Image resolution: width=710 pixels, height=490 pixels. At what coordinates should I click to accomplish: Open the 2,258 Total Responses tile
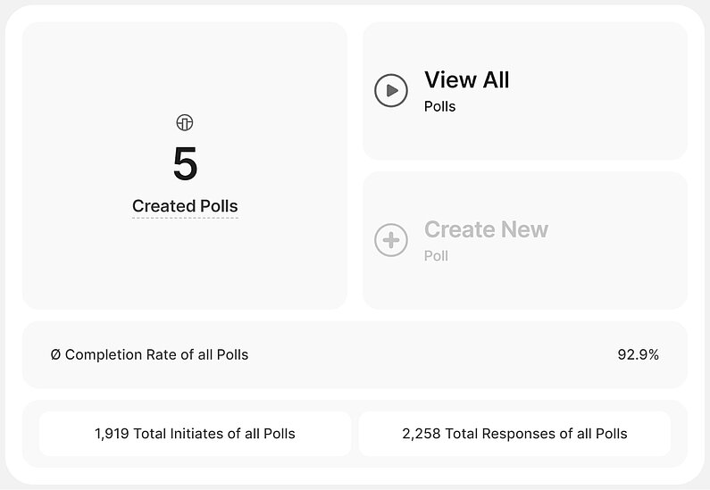(514, 434)
